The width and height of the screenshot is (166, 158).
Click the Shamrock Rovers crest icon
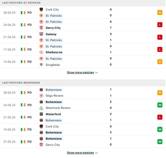[41, 108]
